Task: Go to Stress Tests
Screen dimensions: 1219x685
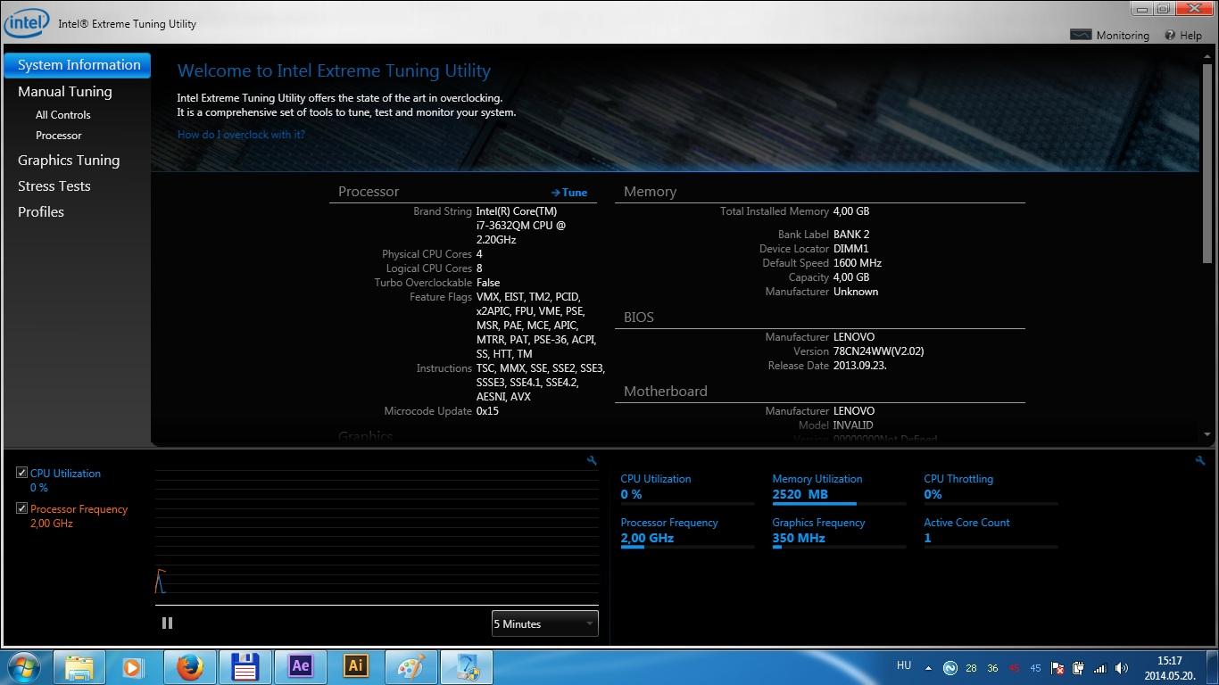Action: click(x=54, y=186)
